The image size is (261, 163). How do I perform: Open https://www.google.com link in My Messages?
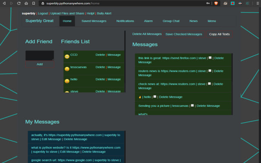[75, 160]
